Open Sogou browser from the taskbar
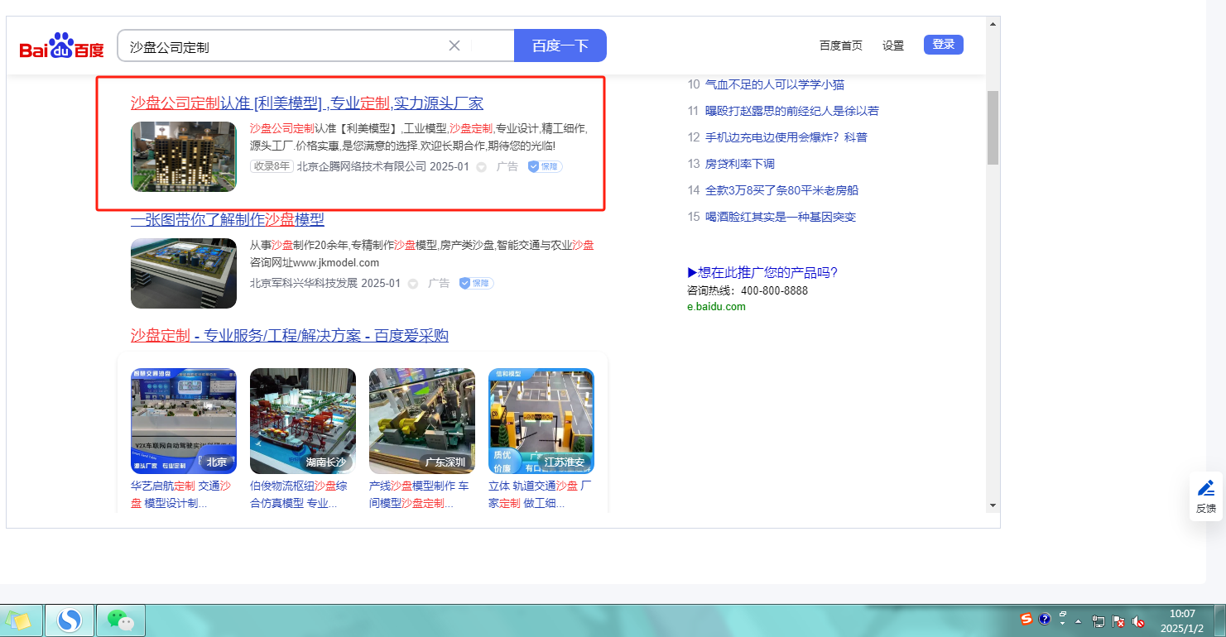Viewport: 1226px width, 637px height. pos(69,620)
